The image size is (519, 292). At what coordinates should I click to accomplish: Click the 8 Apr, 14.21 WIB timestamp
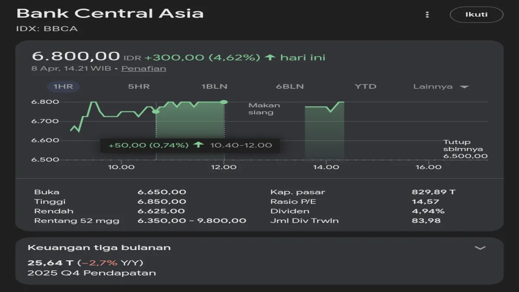click(x=71, y=68)
